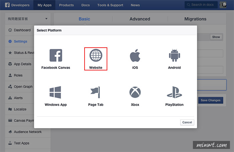Click the Website platform label

pos(96,67)
